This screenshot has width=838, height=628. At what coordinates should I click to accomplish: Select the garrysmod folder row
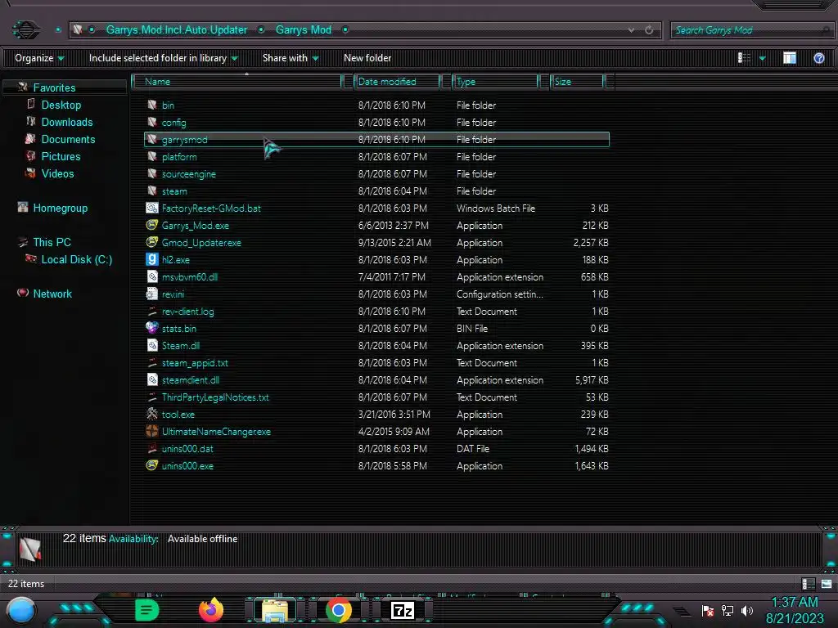(376, 139)
